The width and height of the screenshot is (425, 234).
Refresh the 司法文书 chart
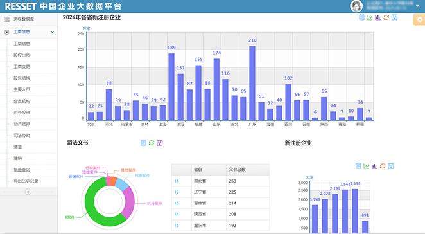point(152,143)
